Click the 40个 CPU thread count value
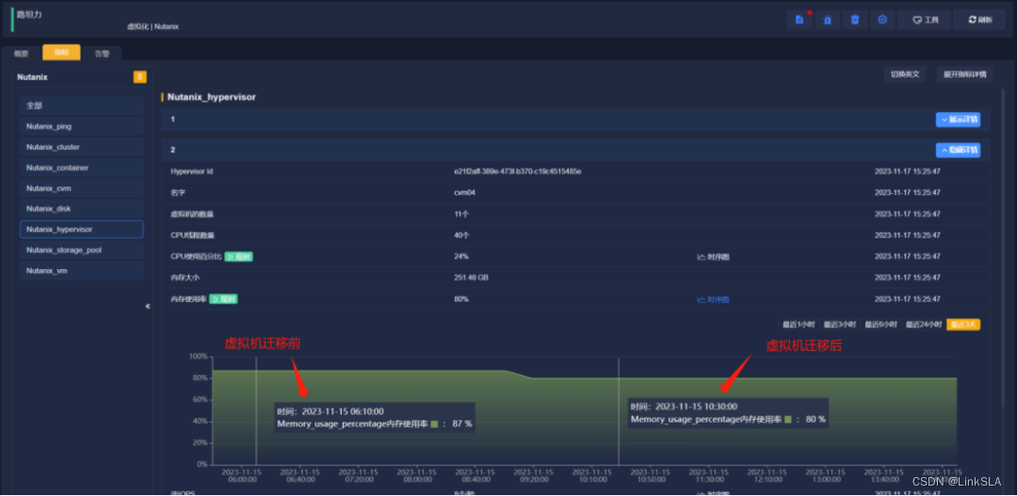This screenshot has width=1017, height=496. click(x=461, y=235)
